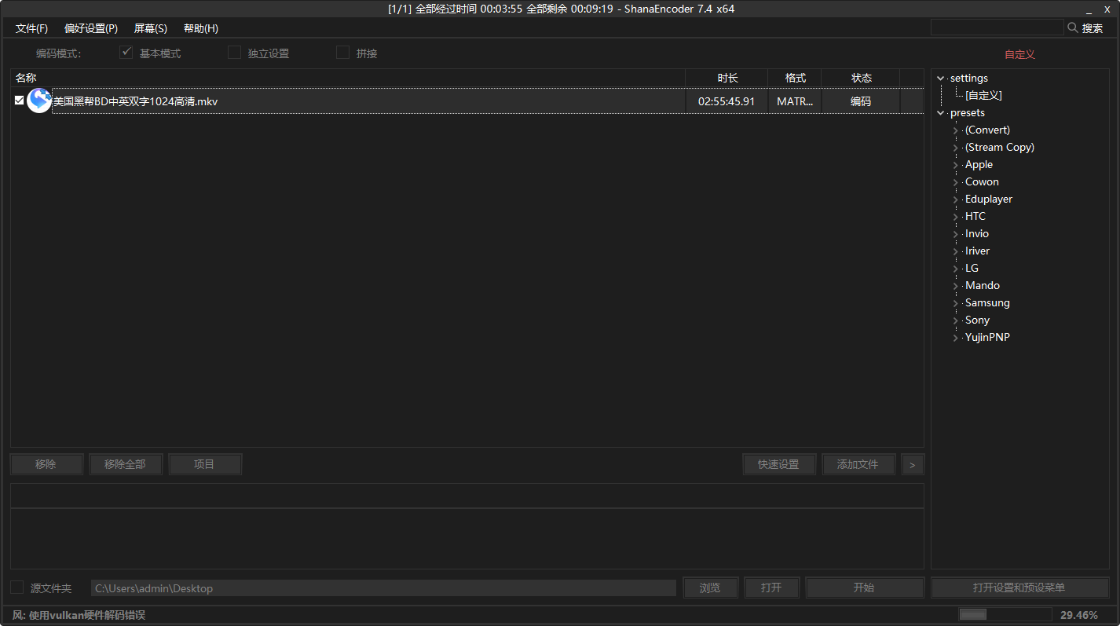Expand the (Convert) preset group
Viewport: 1120px width, 626px height.
[956, 130]
